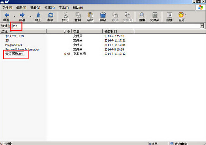This screenshot has width=206, height=145.
Task: Click the 复制到 copy-to icon
Action: 128,15
